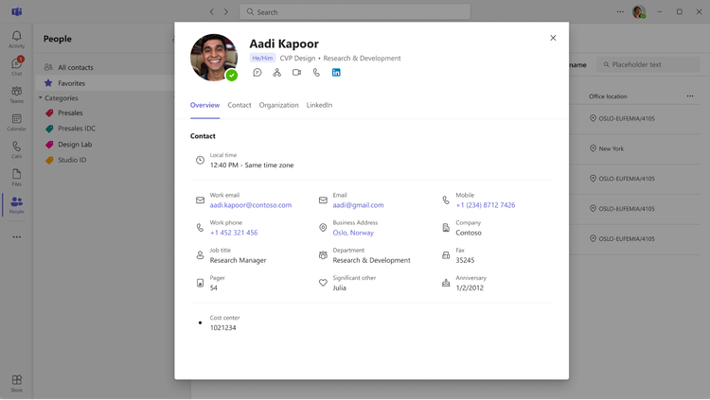Click Research Manager job title value

pyautogui.click(x=238, y=260)
